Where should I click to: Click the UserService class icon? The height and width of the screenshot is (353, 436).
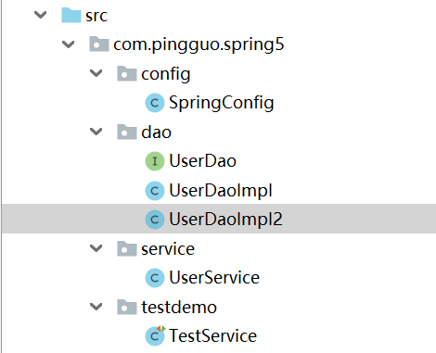[155, 278]
